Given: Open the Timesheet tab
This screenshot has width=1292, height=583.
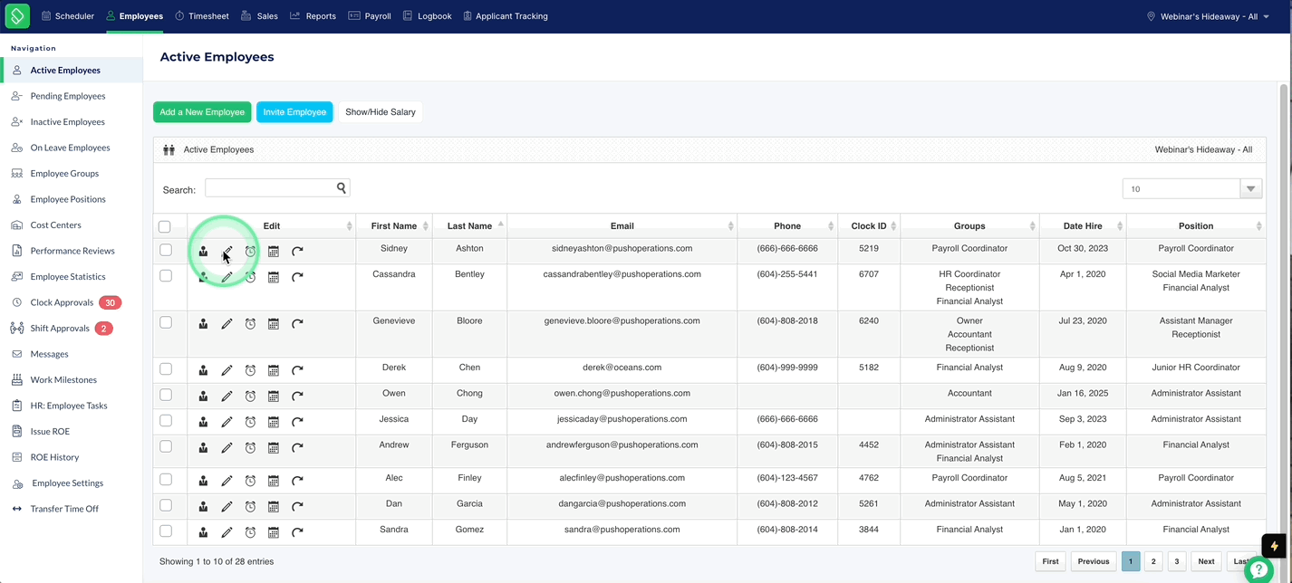Looking at the screenshot, I should [x=201, y=16].
